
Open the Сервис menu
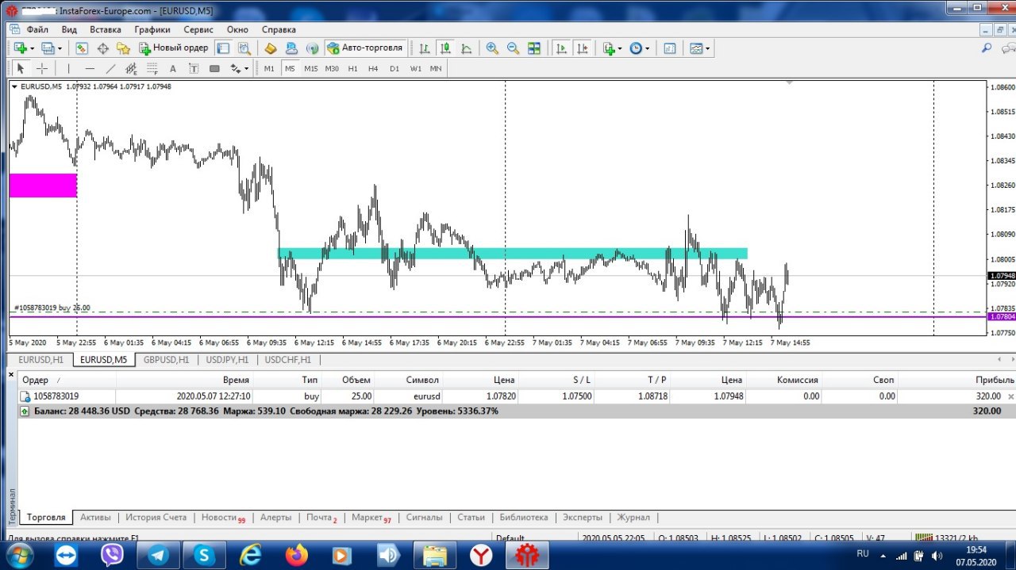(198, 29)
